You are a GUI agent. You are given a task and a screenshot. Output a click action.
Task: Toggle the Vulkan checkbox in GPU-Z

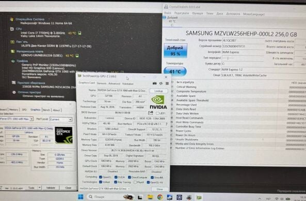(x=101, y=182)
